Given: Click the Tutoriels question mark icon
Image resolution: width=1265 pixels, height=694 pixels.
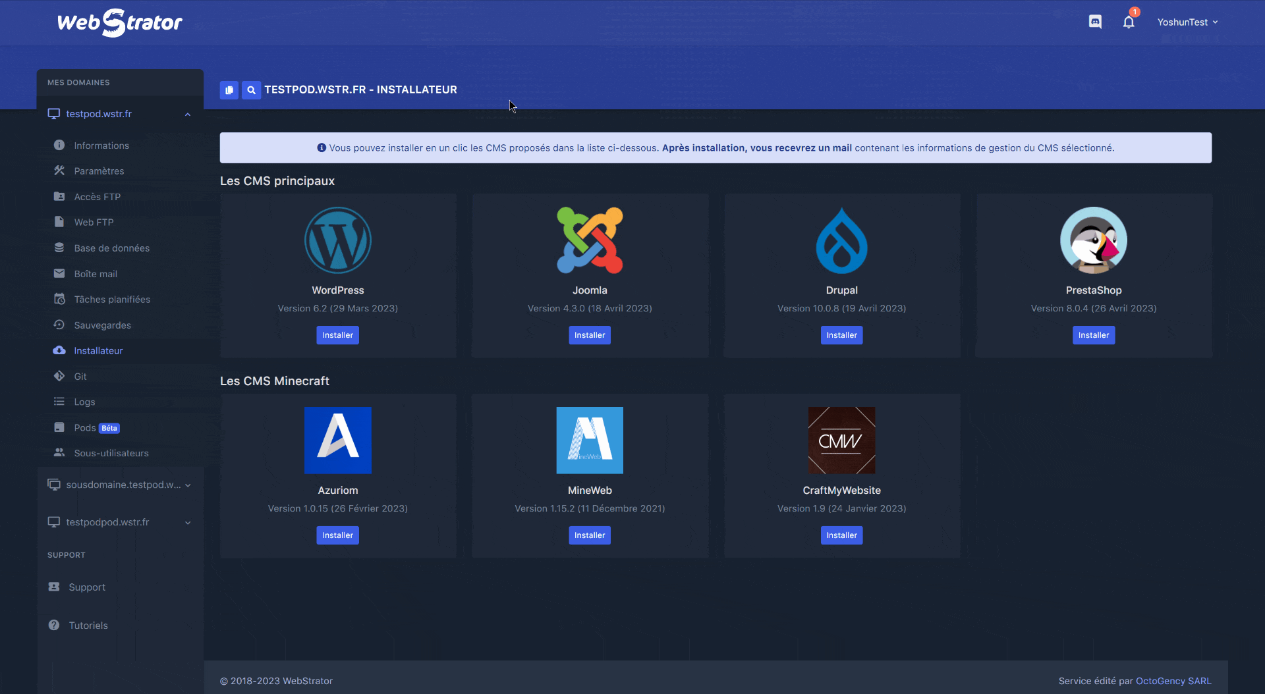Looking at the screenshot, I should (x=54, y=625).
